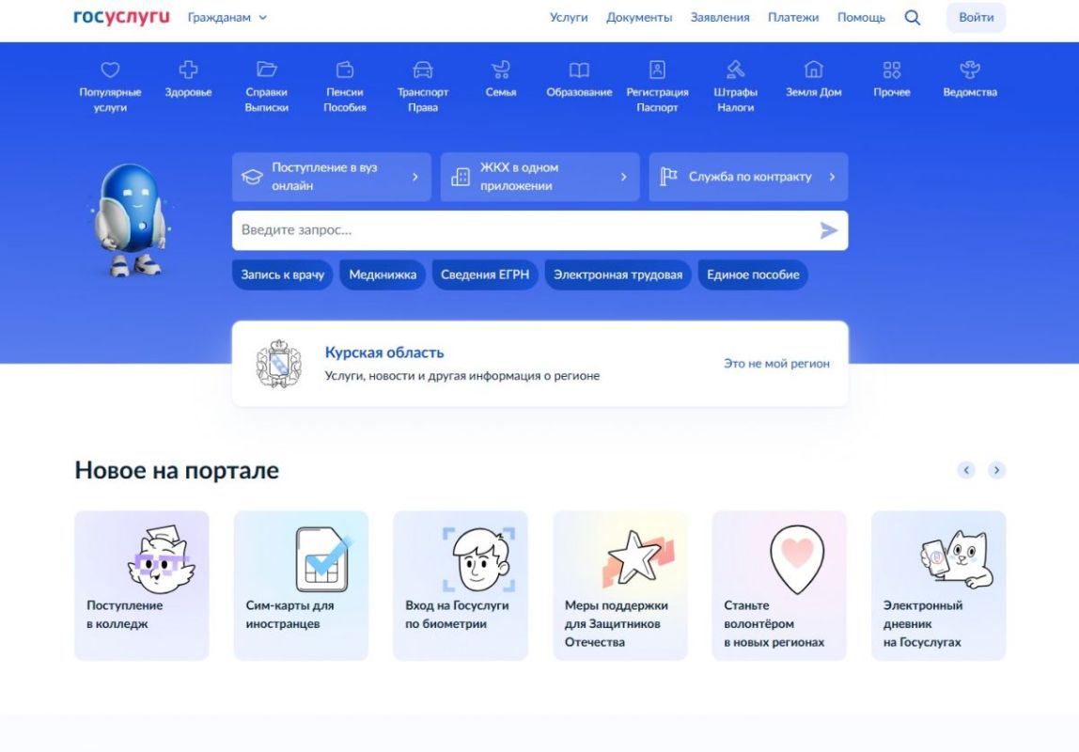The width and height of the screenshot is (1079, 752).
Task: Open the Popular services heart icon
Action: (x=110, y=70)
